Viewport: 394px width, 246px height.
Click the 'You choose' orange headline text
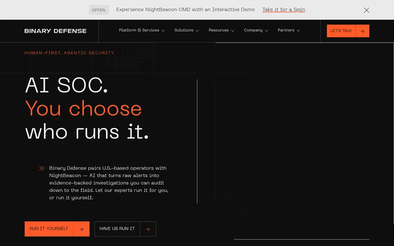pos(83,108)
